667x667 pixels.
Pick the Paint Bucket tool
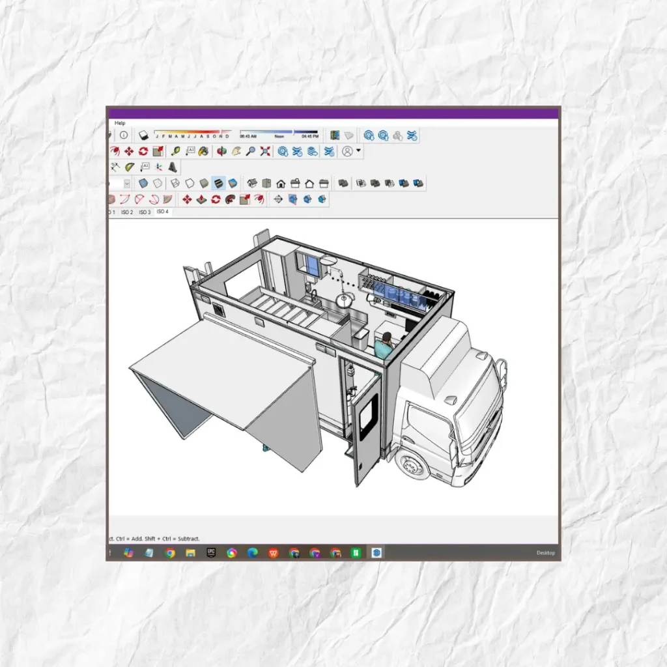203,151
